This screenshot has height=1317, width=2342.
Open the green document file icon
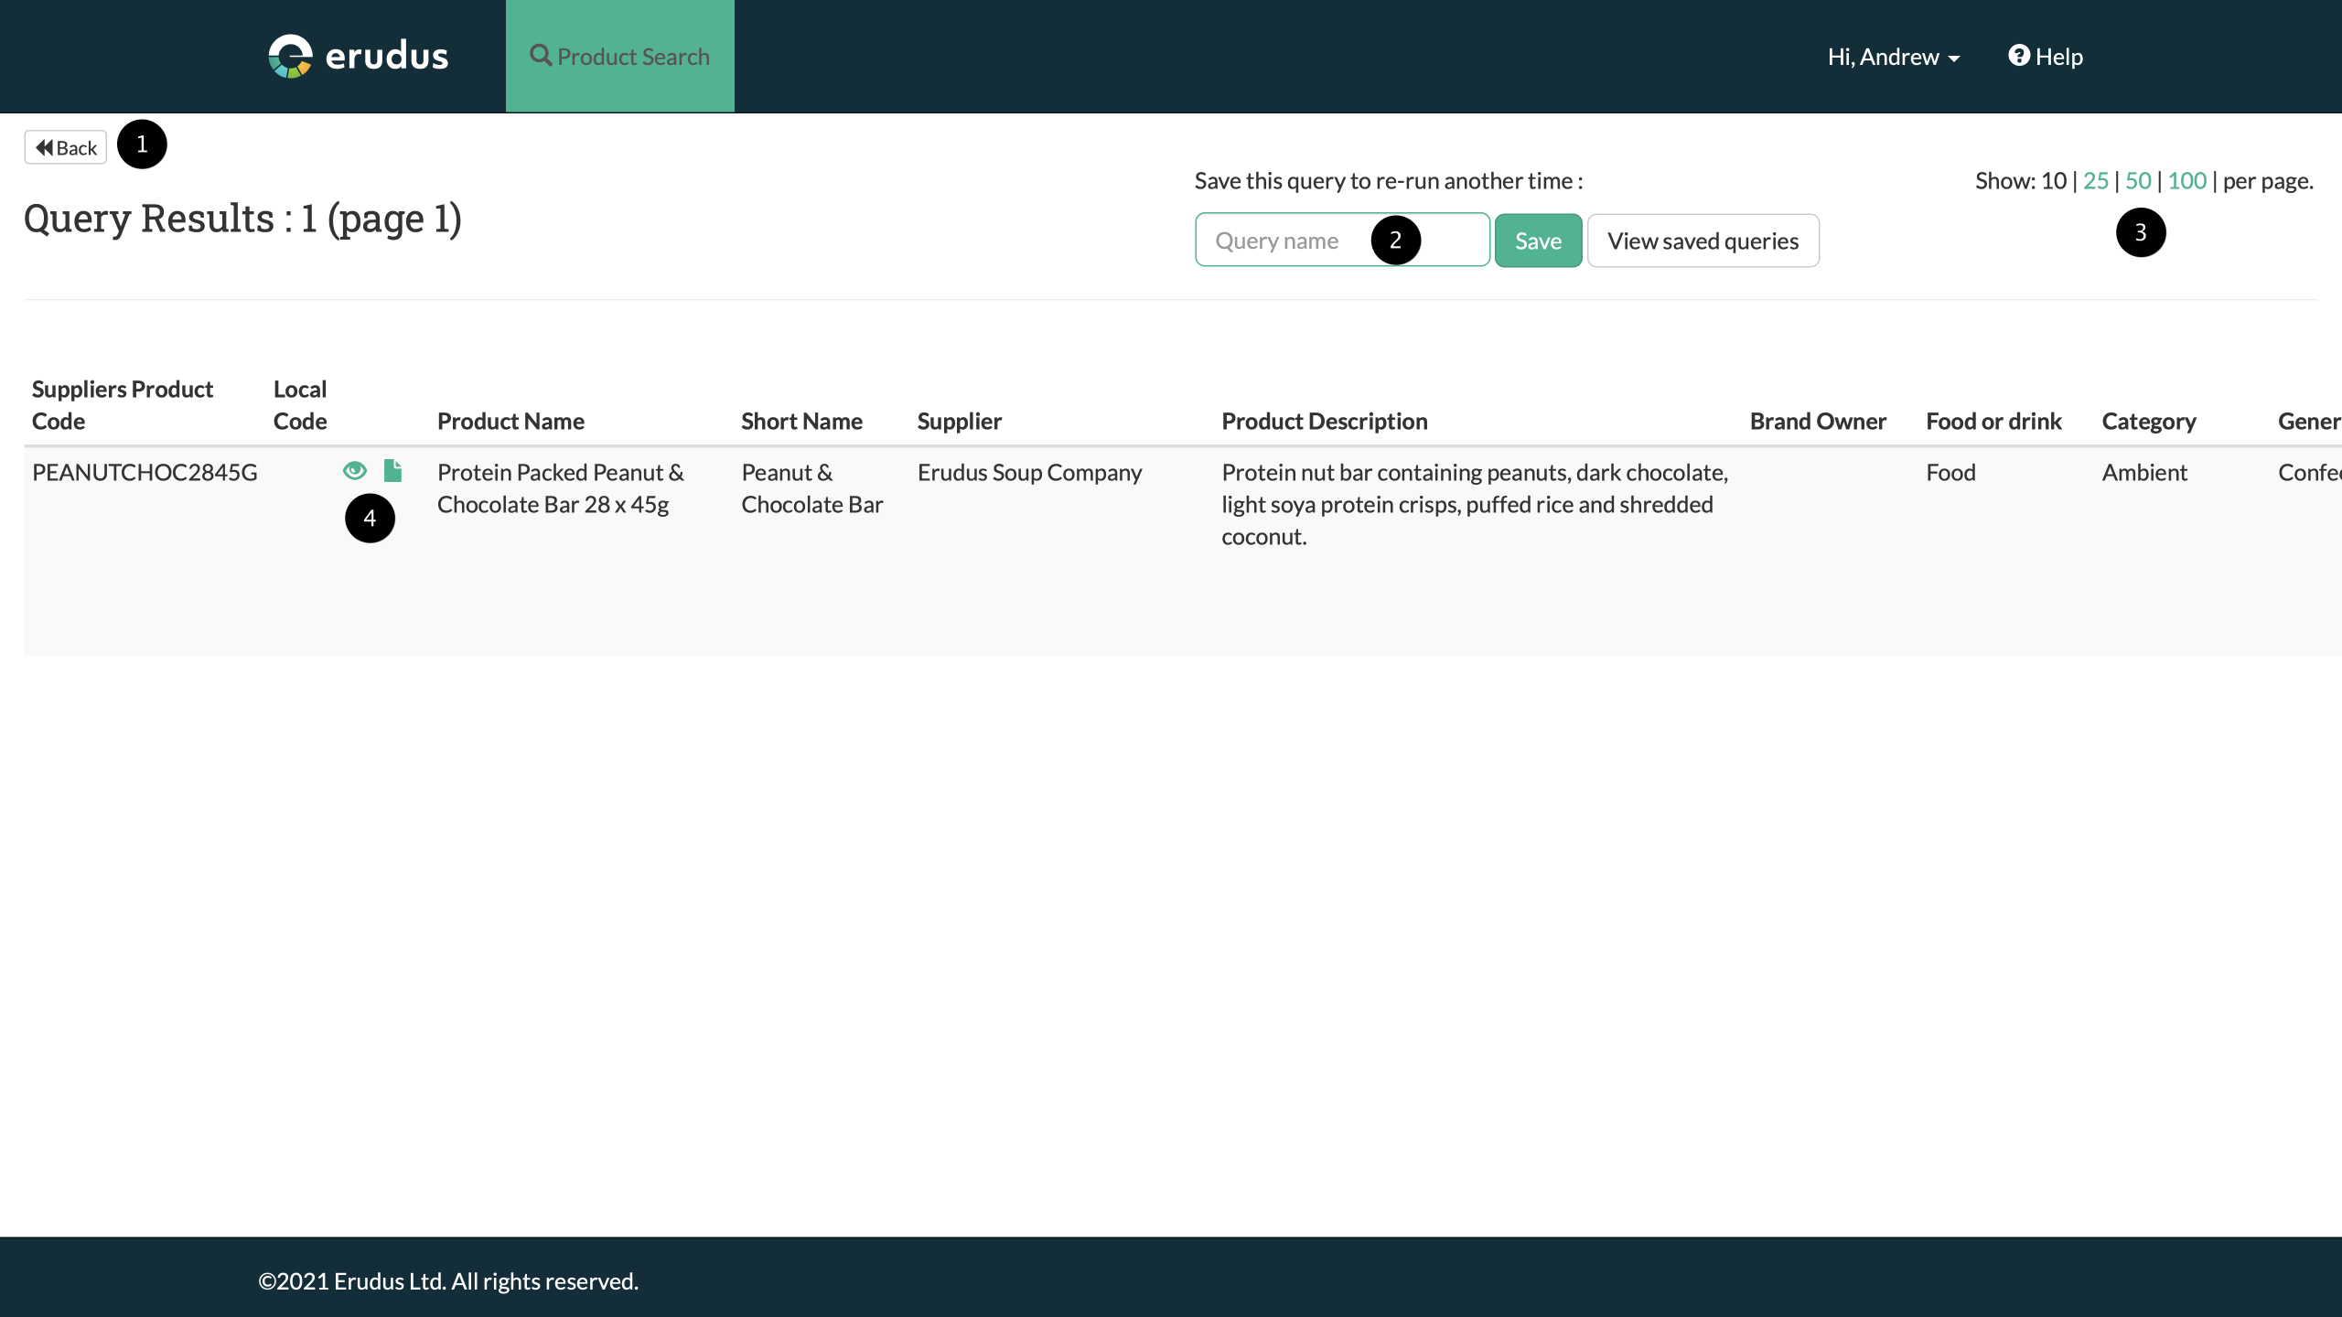click(x=392, y=471)
